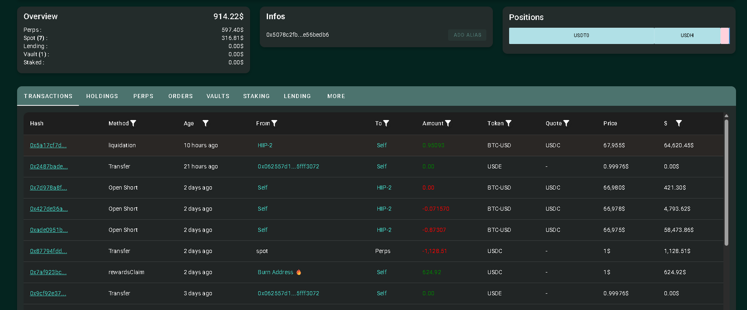Open the dollar value column filter
The image size is (747, 310).
679,123
